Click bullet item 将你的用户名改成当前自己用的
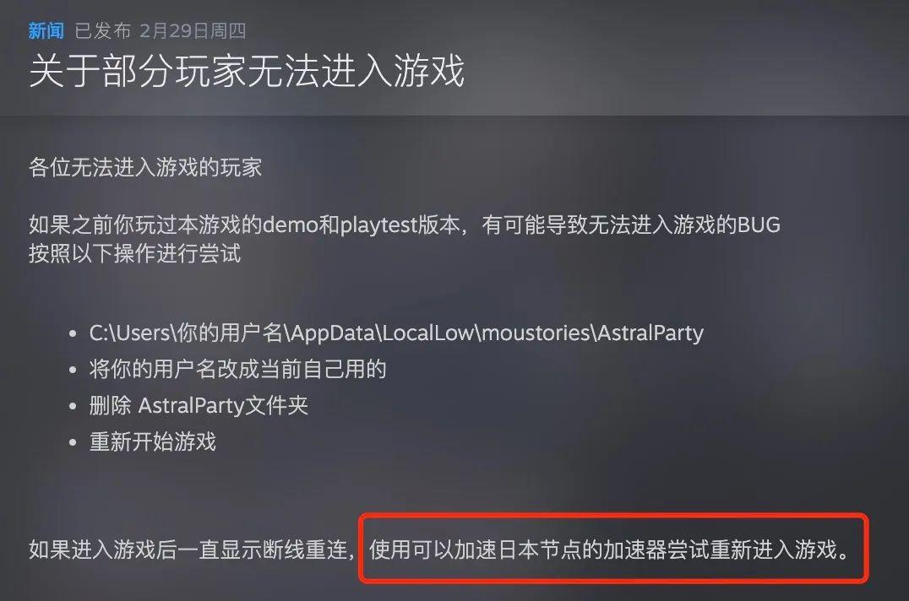Screen dimensions: 909x601 coord(237,369)
